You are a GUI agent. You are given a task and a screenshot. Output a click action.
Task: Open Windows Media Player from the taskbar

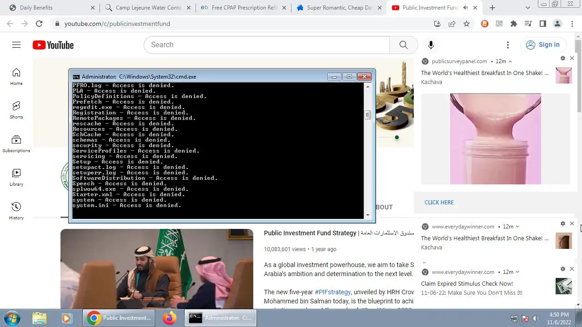pos(67,318)
